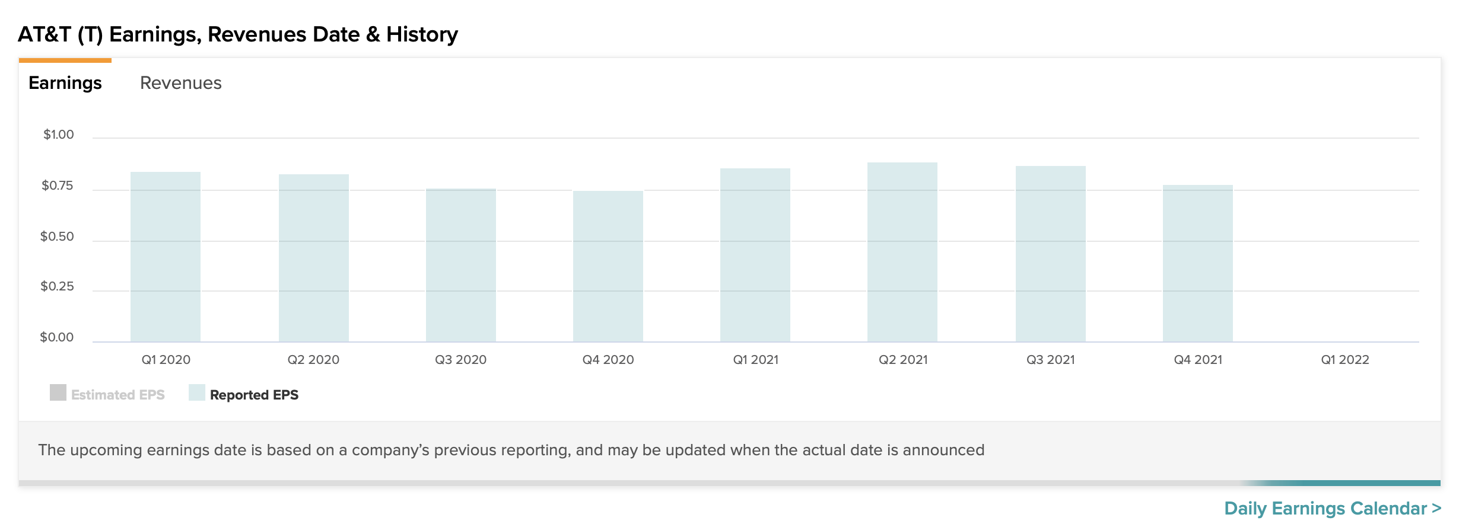
Task: Click the AT&T Earnings, Revenues heading
Action: (238, 34)
